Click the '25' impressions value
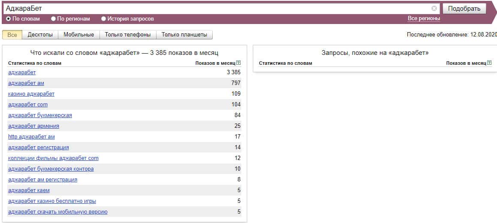Viewport: 497px width, 223px height. [x=238, y=126]
